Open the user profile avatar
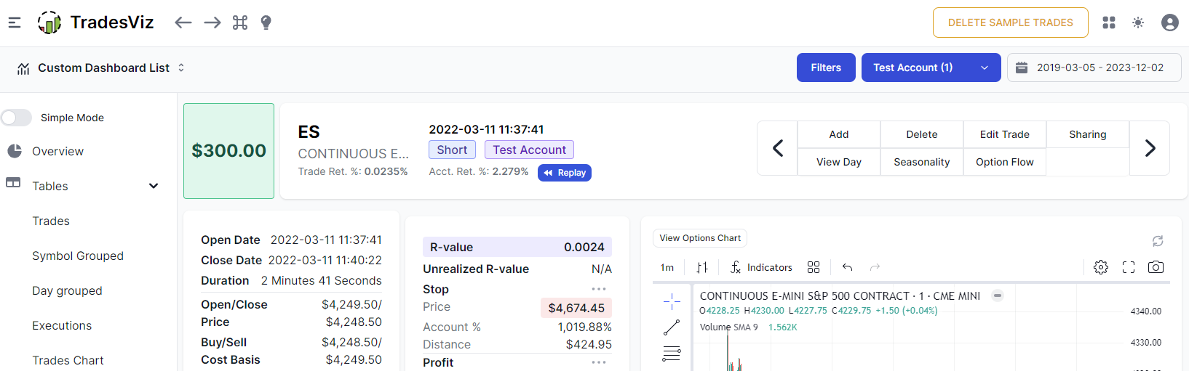Viewport: 1189px width, 371px height. [1170, 23]
